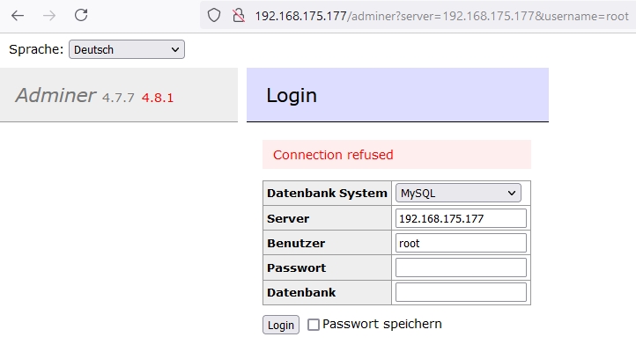This screenshot has width=636, height=359.
Task: Focus the Server input field
Action: point(461,218)
